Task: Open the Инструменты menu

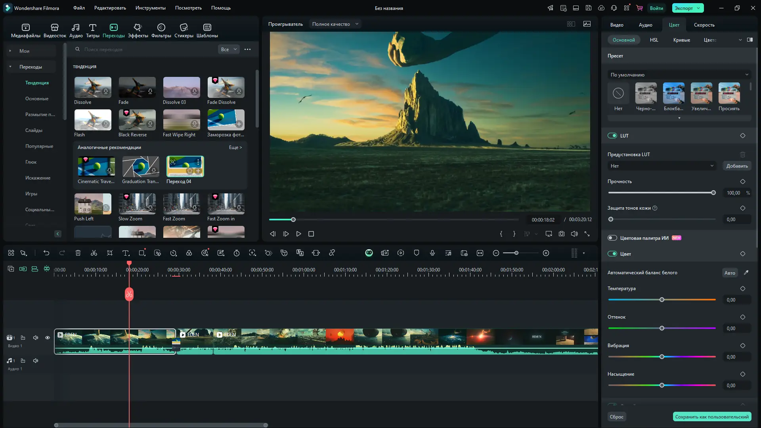Action: point(150,8)
